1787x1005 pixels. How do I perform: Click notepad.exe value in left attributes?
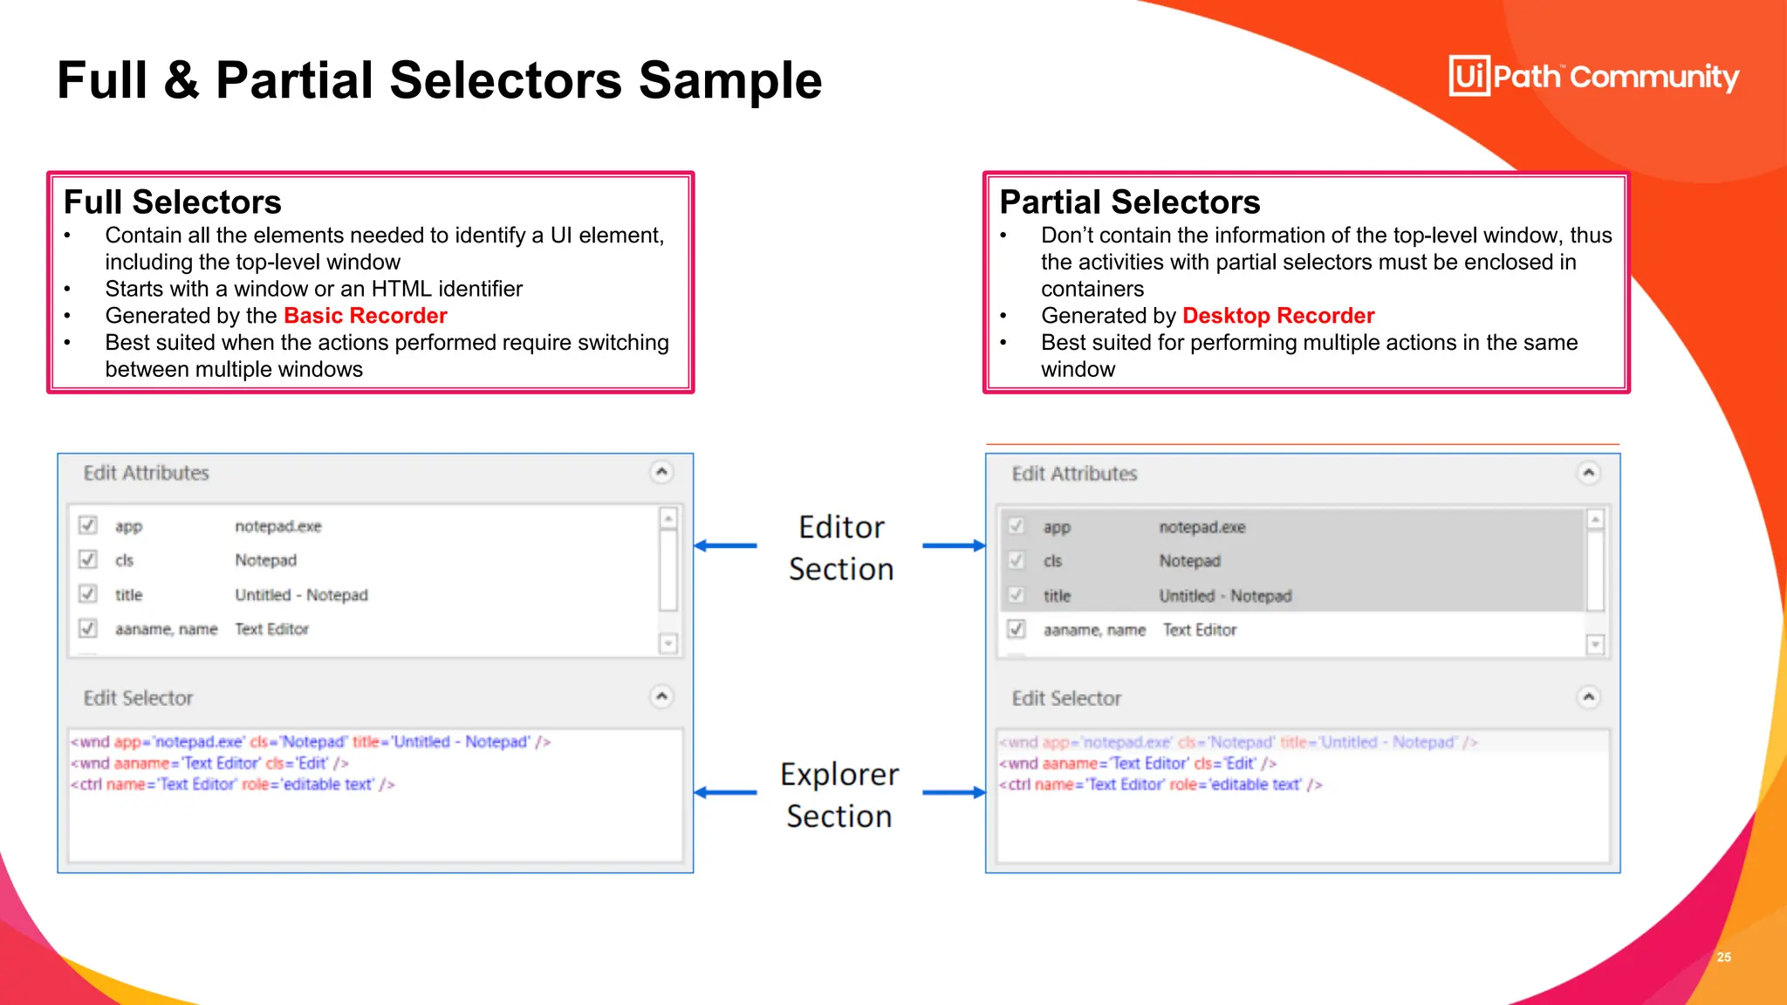point(277,526)
